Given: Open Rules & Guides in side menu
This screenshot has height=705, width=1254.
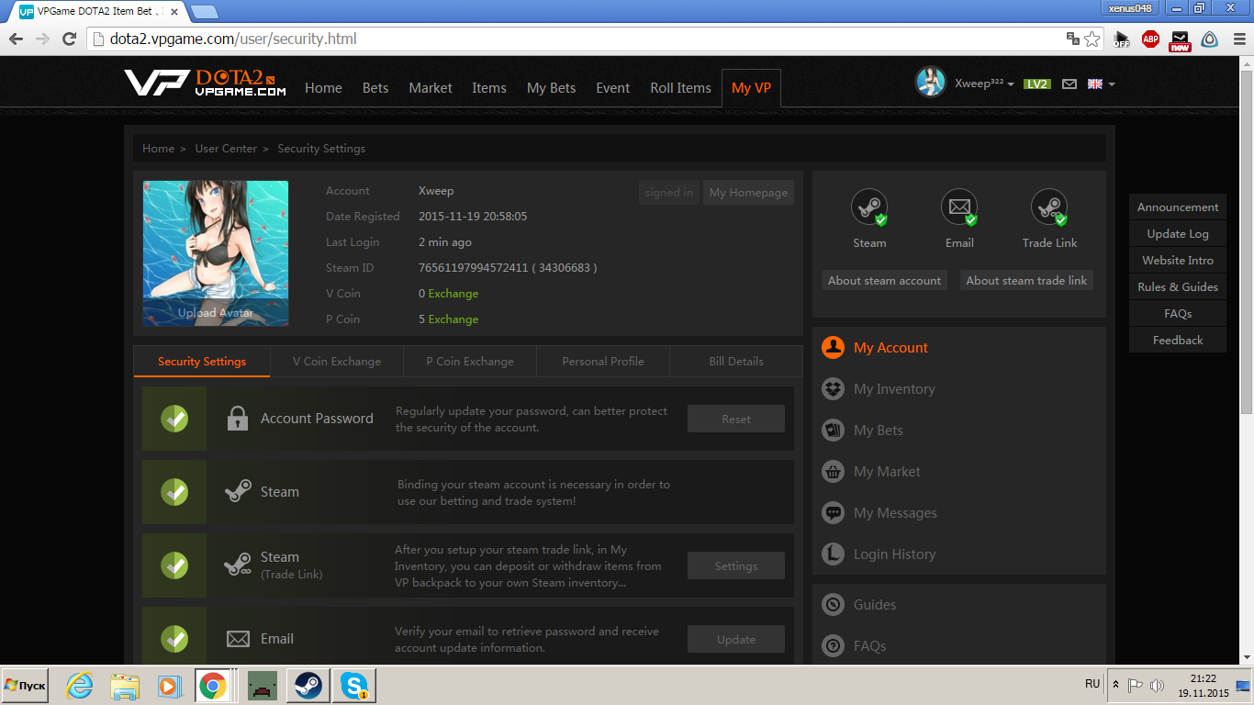Looking at the screenshot, I should [1178, 287].
